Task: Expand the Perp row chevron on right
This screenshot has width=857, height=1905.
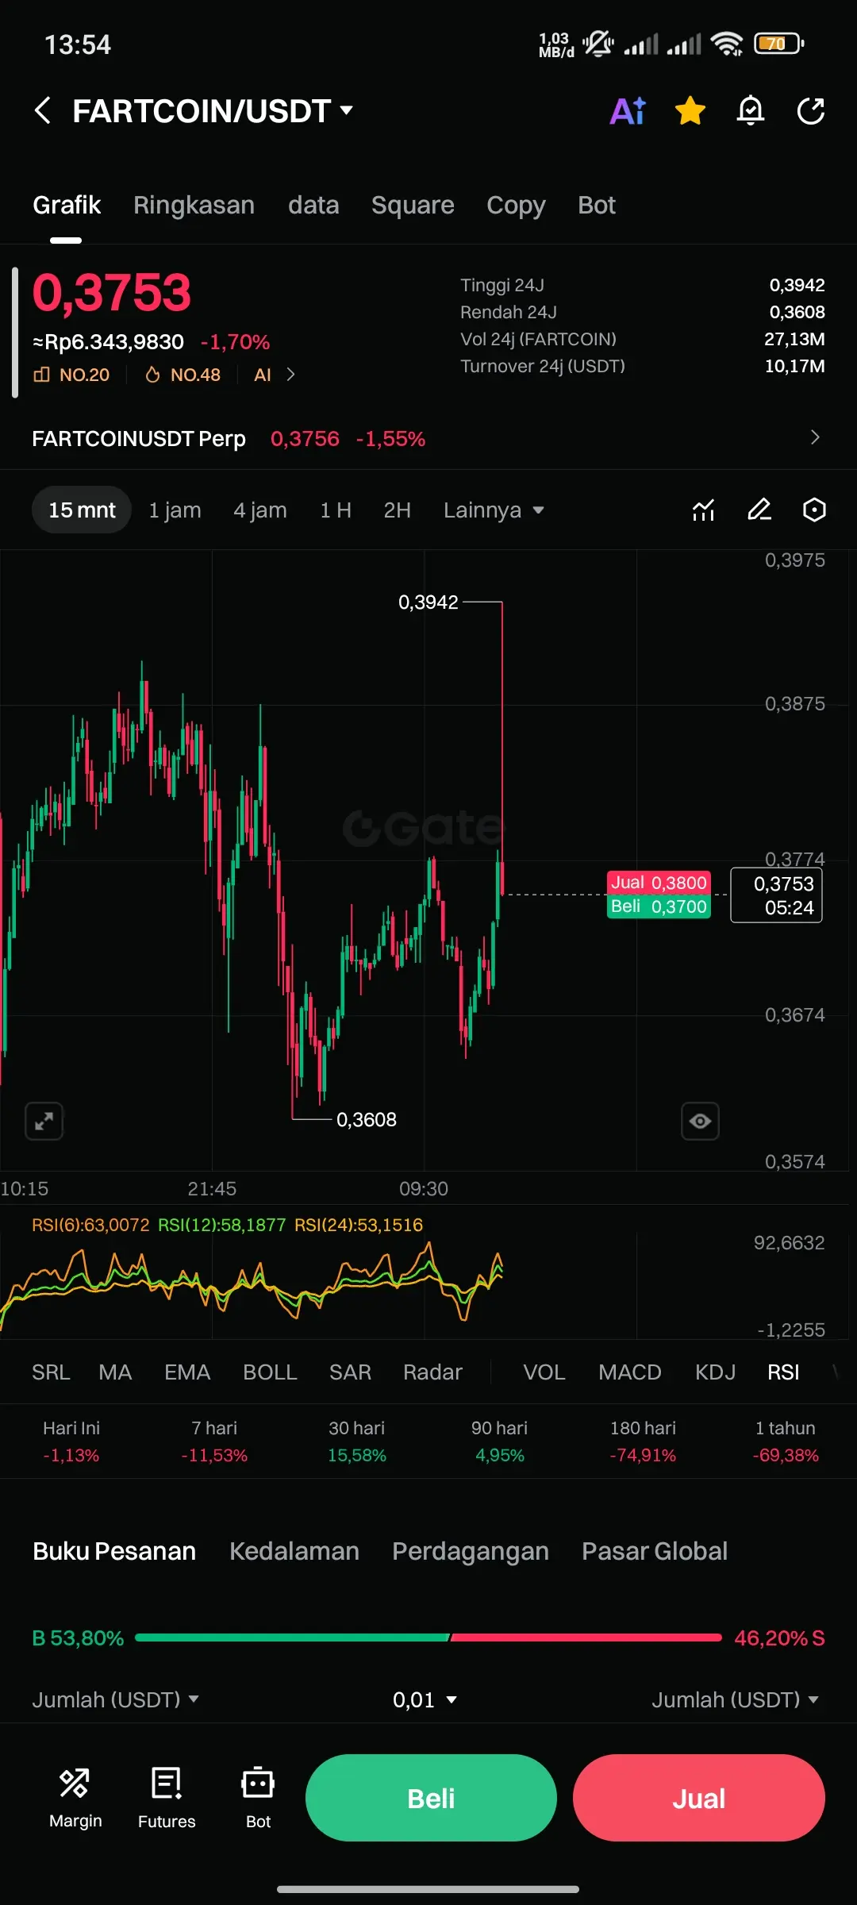Action: pyautogui.click(x=815, y=437)
